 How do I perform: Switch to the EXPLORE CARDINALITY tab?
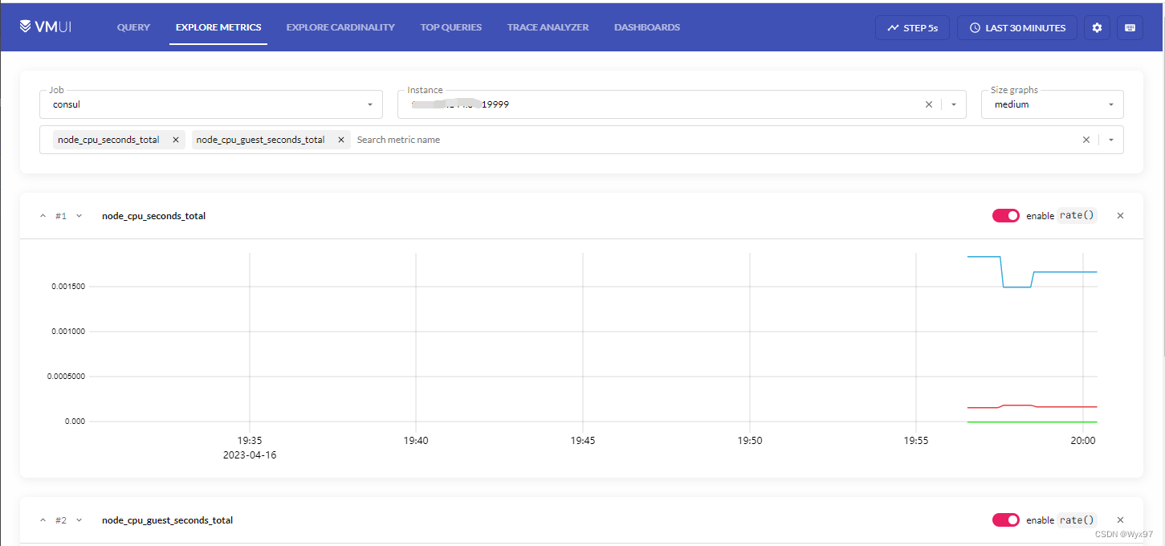340,26
